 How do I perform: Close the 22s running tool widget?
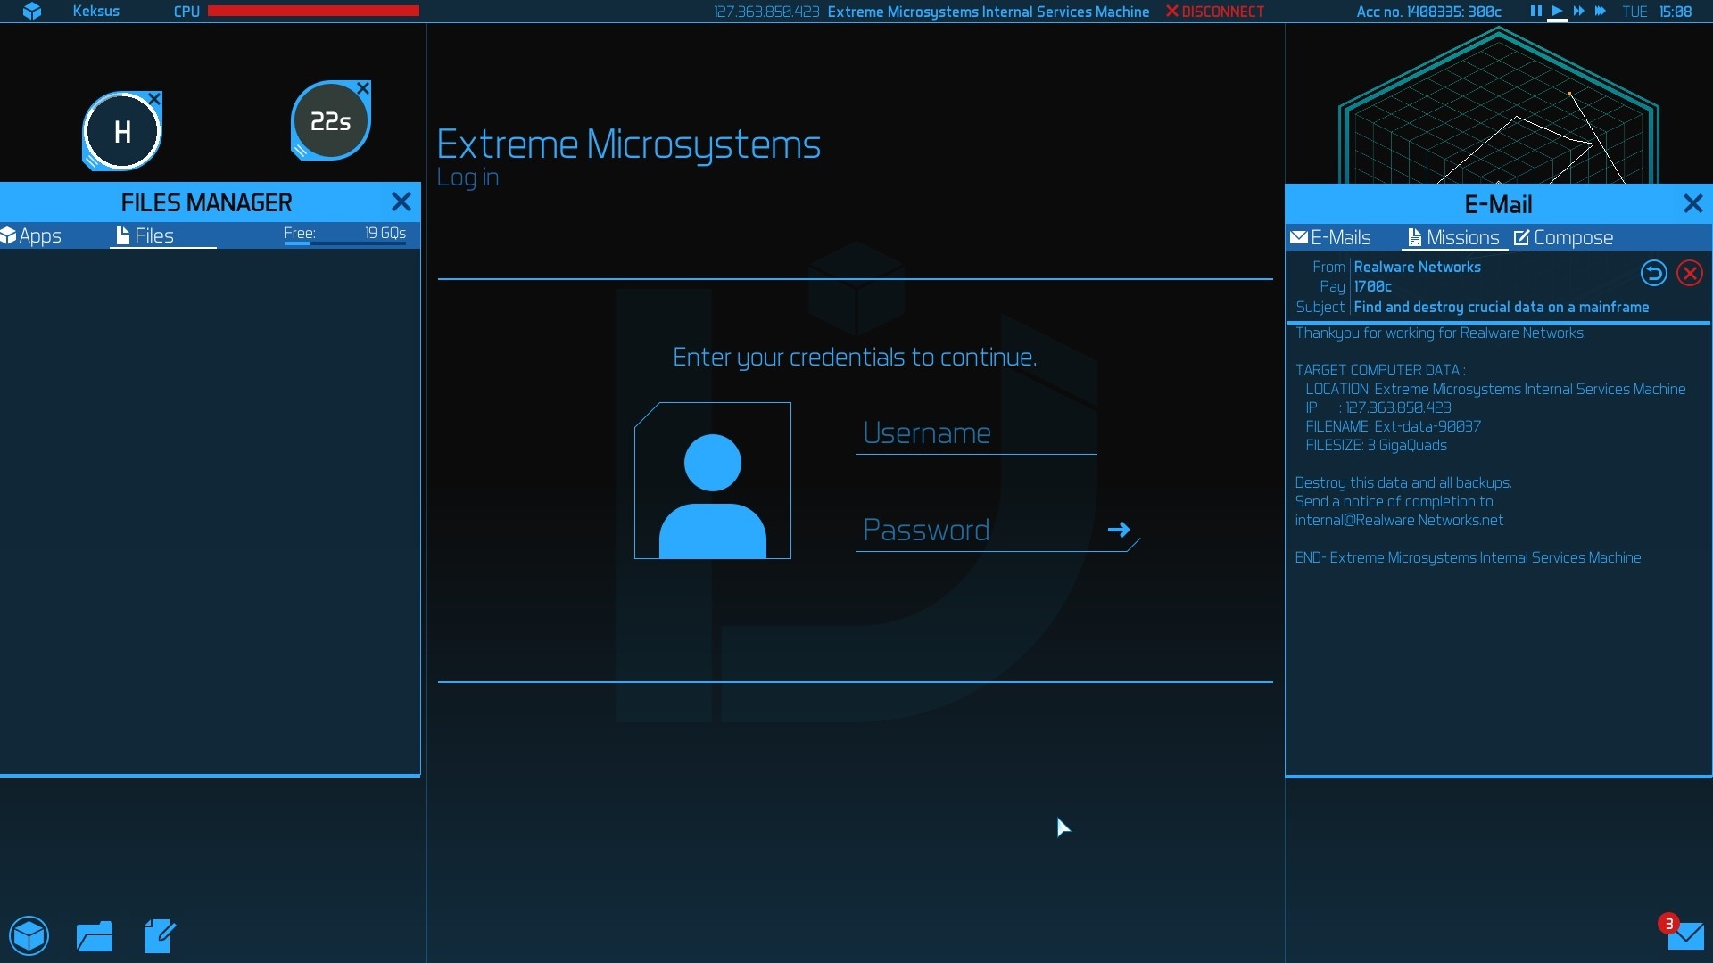click(363, 88)
